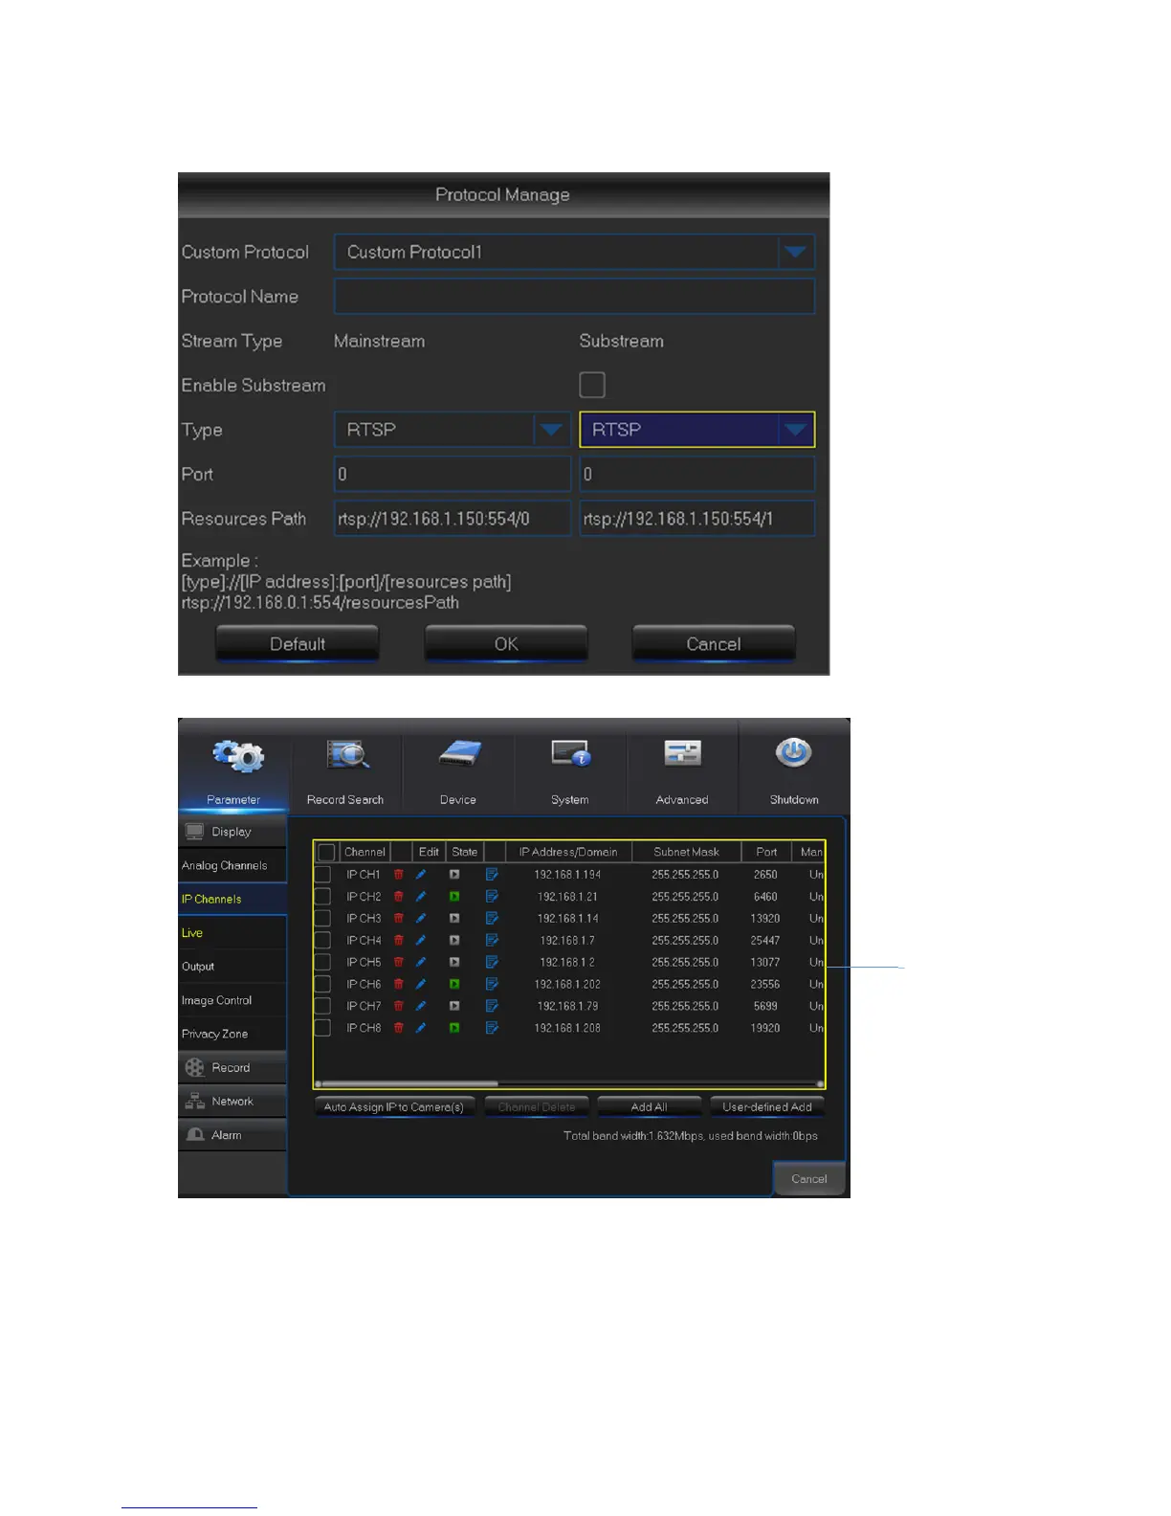This screenshot has height=1516, width=1171.
Task: Check the IP CH7 row checkbox
Action: [x=322, y=1006]
